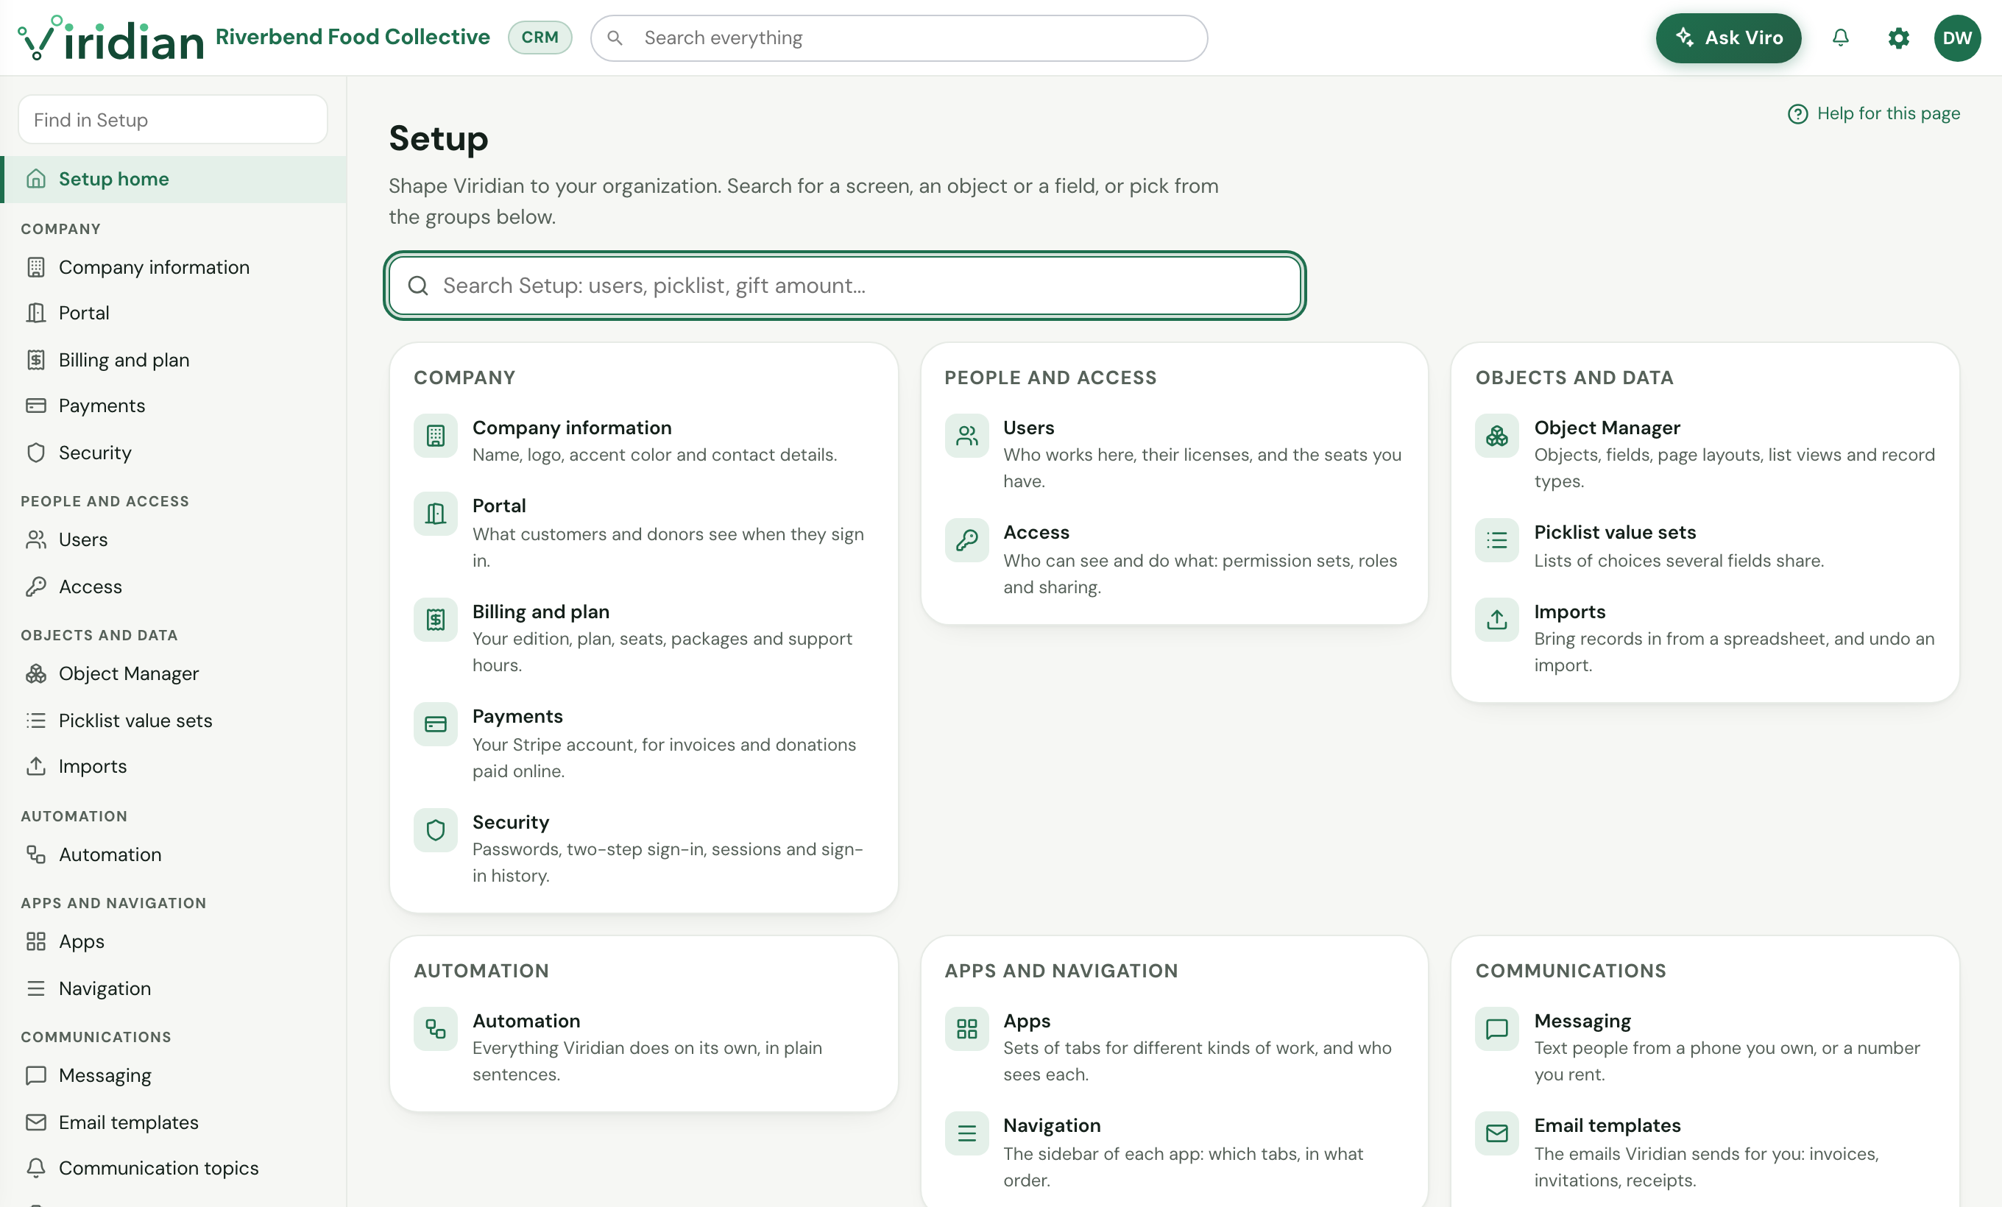Click the help question-mark icon
The width and height of the screenshot is (2002, 1207).
(1797, 114)
